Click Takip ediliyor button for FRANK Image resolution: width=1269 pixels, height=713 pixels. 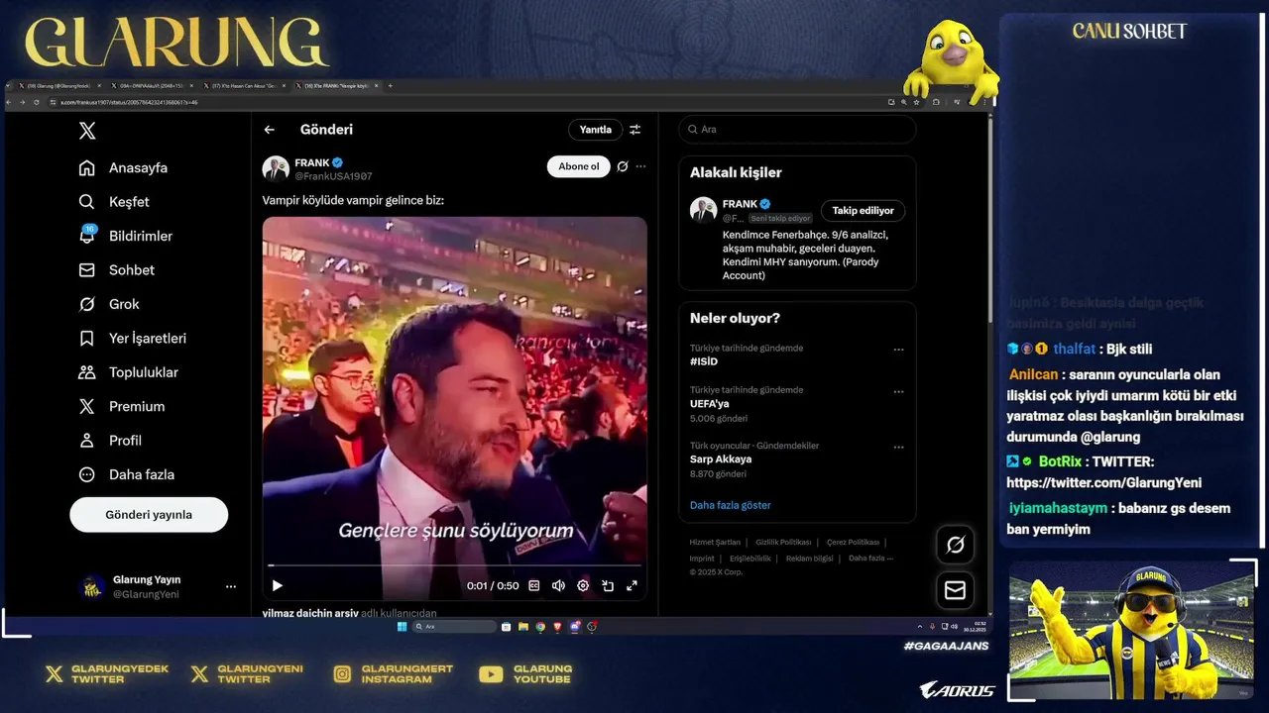[x=863, y=211]
